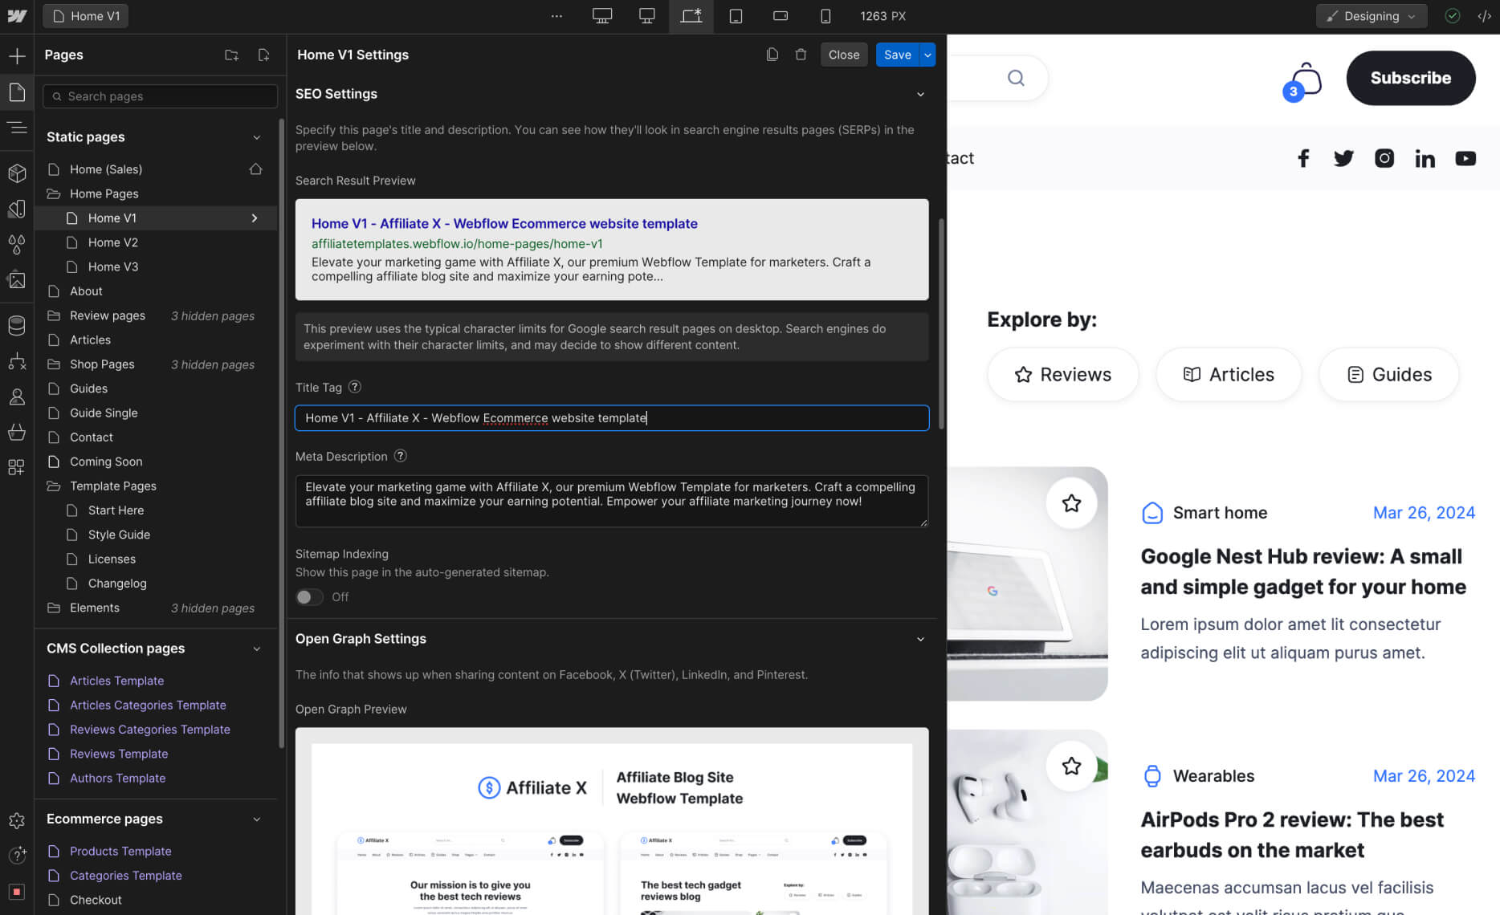This screenshot has width=1500, height=915.
Task: Close the Home V1 Settings panel
Action: [843, 55]
